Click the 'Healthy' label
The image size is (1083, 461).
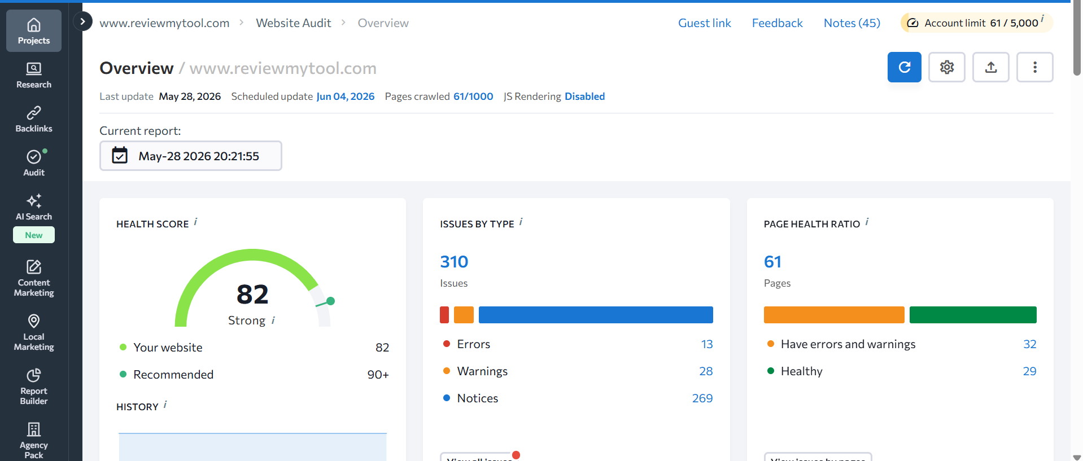[x=802, y=371]
